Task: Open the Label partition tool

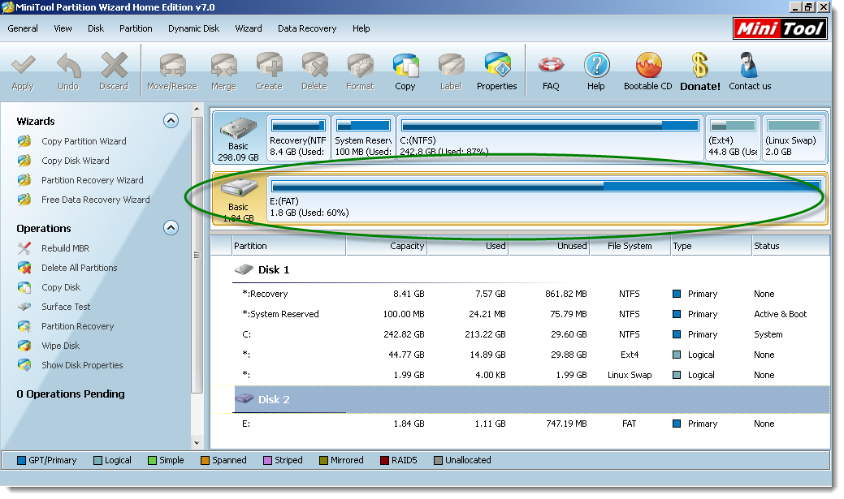Action: (451, 72)
